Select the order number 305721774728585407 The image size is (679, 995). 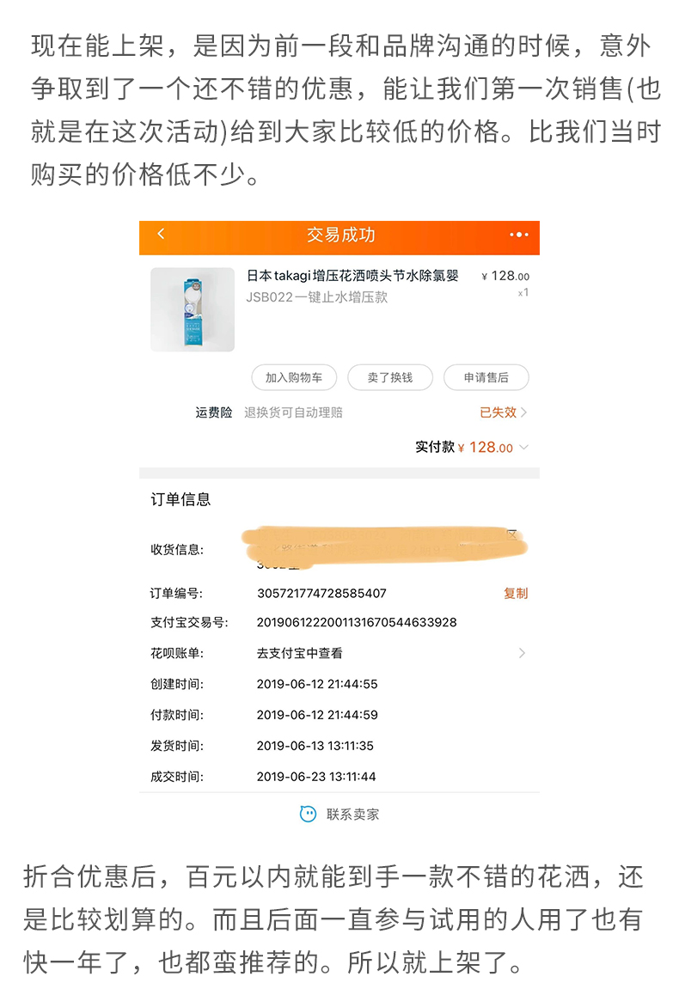321,593
